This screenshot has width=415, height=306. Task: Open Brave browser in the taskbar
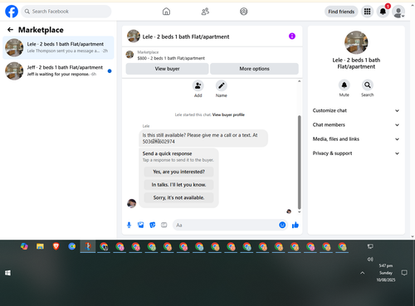pos(56,246)
